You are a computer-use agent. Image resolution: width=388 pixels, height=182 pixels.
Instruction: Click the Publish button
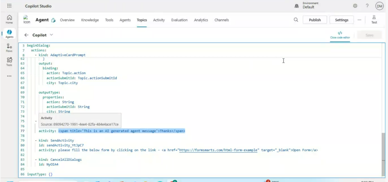[x=315, y=20]
